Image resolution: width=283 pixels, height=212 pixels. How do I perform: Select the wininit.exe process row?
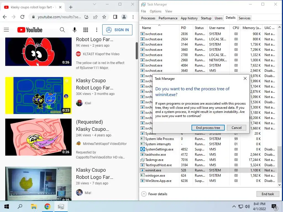[x=208, y=170]
